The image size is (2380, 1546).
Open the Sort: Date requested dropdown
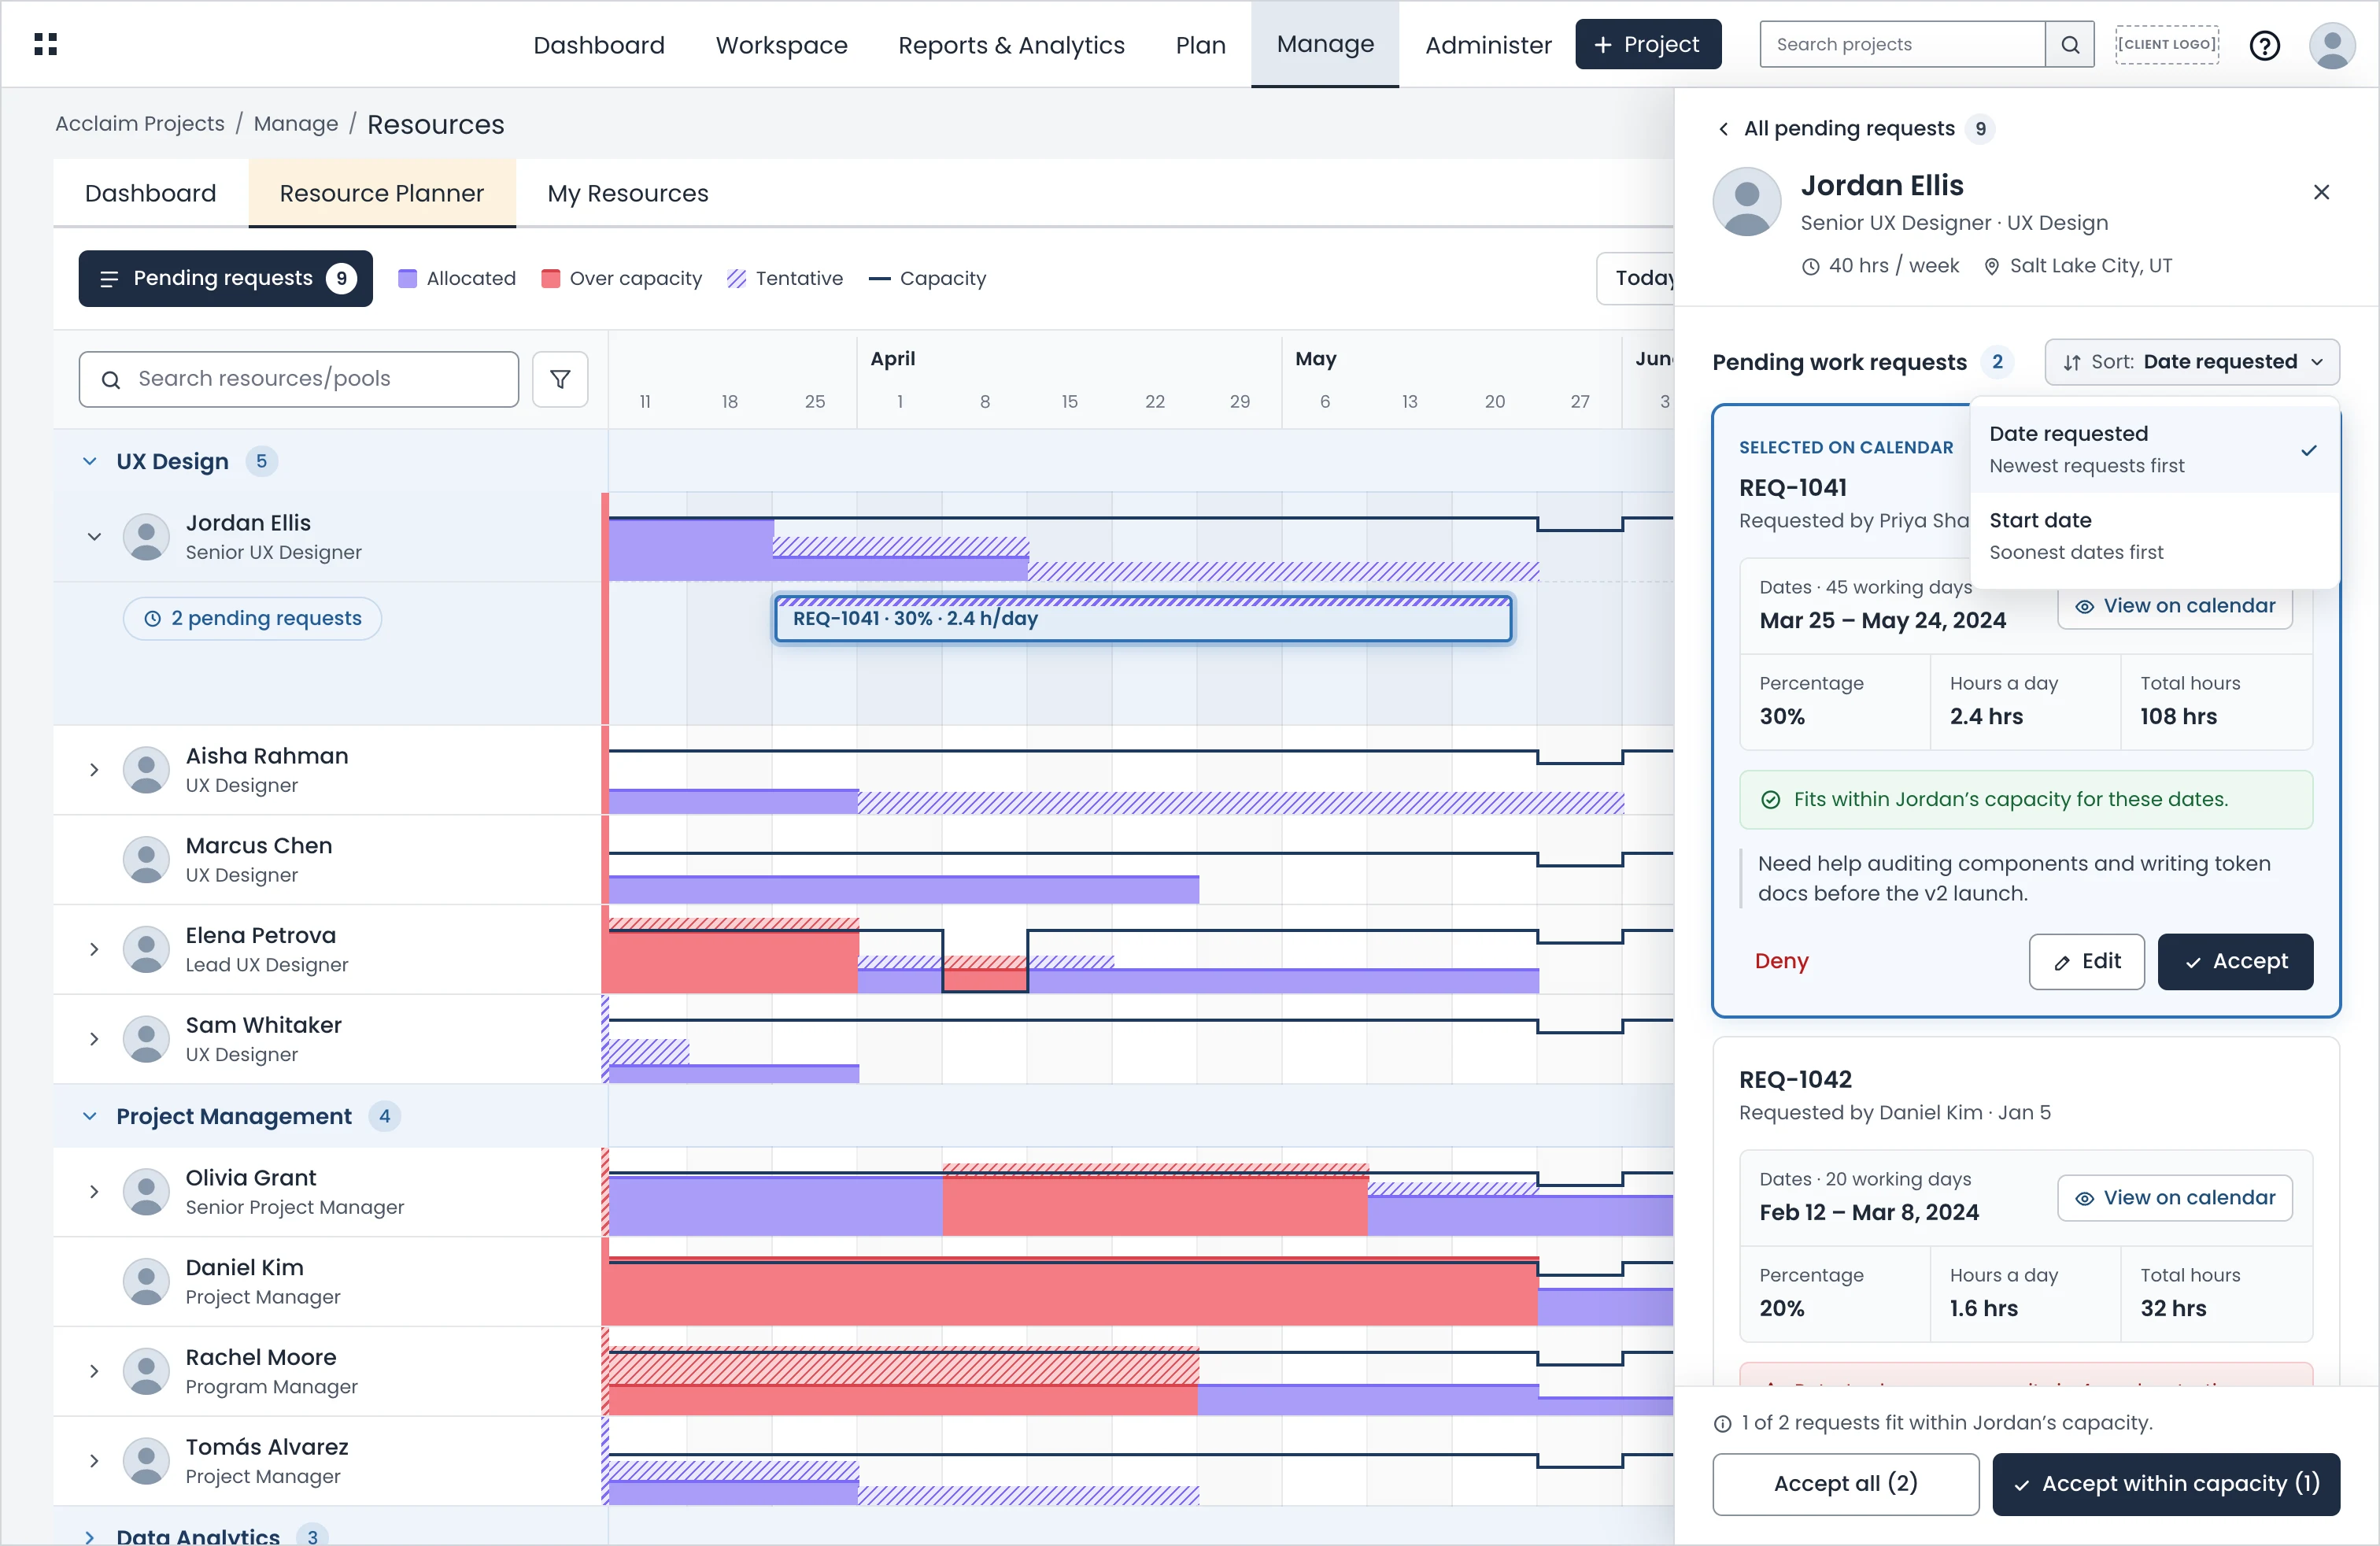(2192, 362)
